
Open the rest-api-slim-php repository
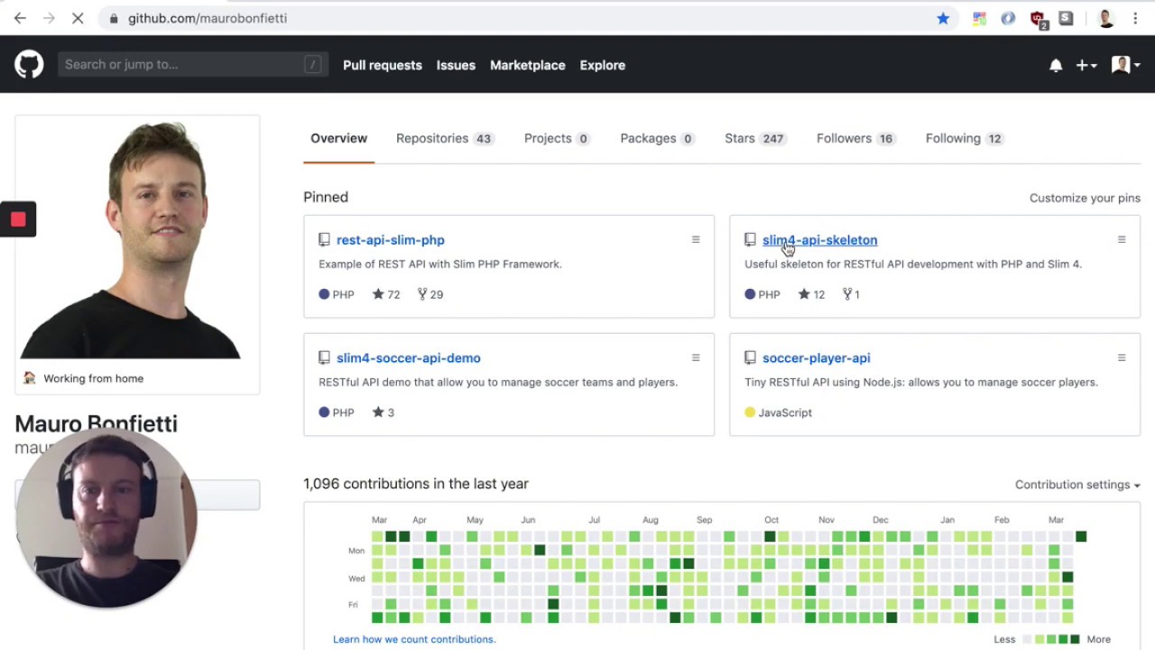[x=391, y=240]
